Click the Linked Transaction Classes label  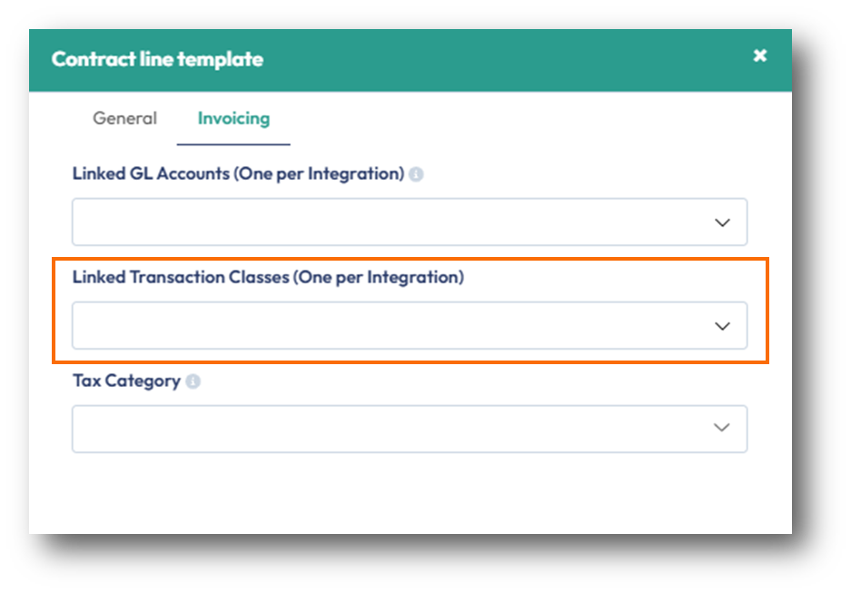(x=268, y=277)
